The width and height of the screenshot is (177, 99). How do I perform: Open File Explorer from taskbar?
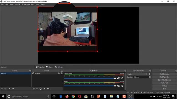coord(111,97)
